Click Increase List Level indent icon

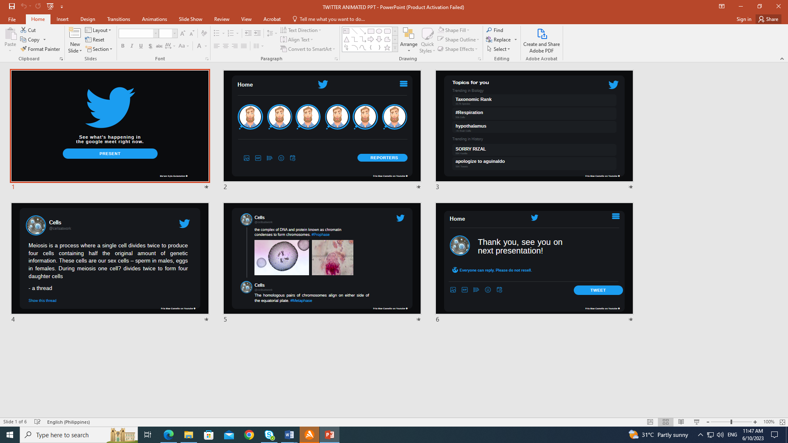point(257,33)
